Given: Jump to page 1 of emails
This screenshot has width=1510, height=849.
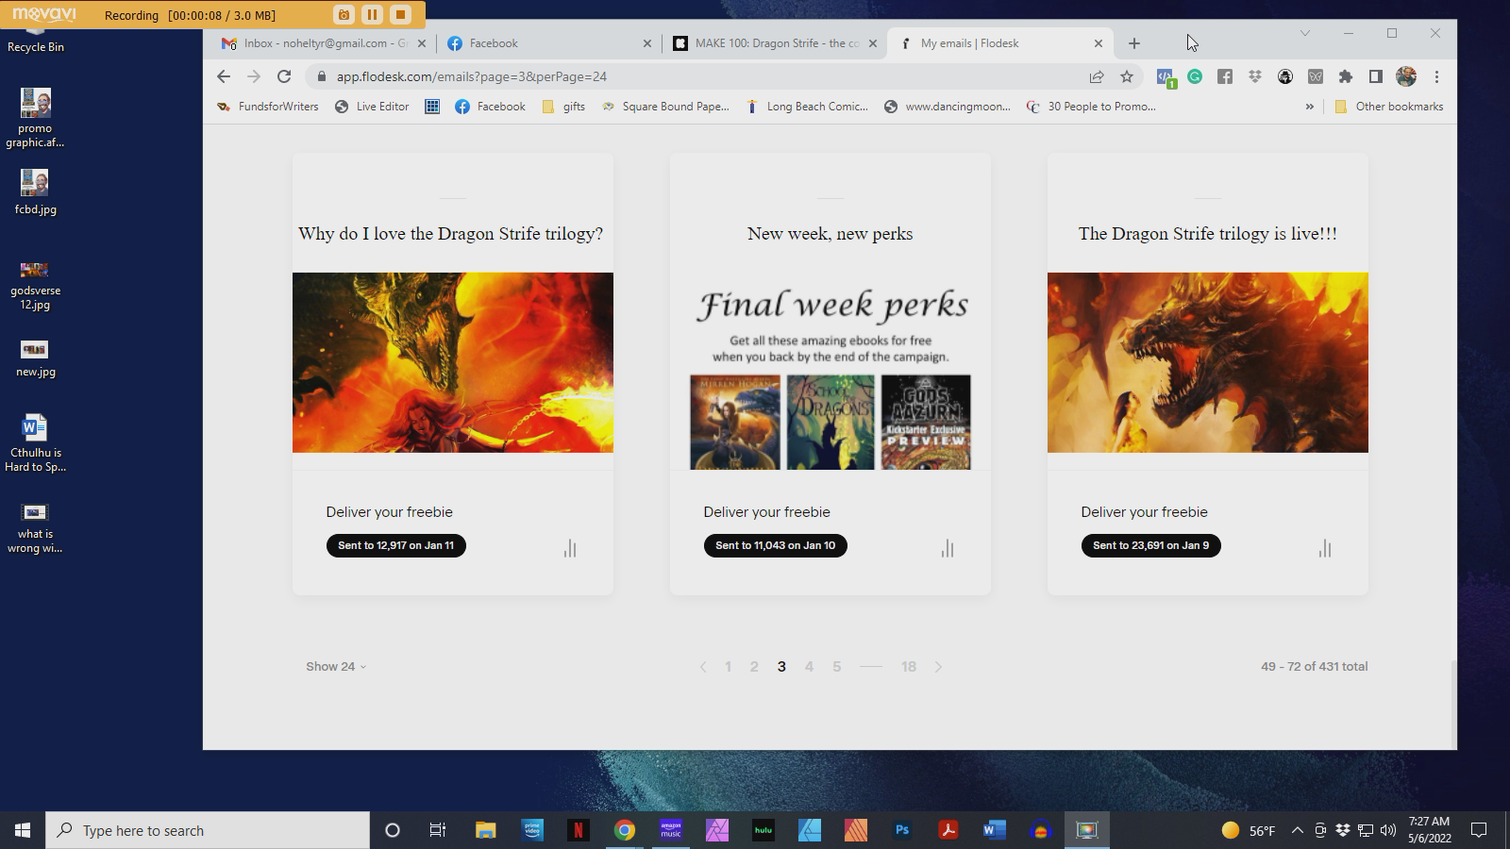Looking at the screenshot, I should pyautogui.click(x=728, y=667).
